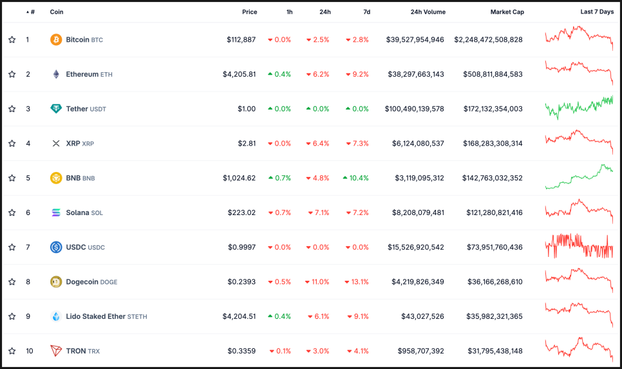This screenshot has width=622, height=369.
Task: View Dogecoin's 7-day sparkline chart
Action: [579, 280]
